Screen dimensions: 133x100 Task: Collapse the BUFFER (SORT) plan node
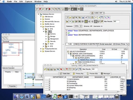[x=73, y=58]
